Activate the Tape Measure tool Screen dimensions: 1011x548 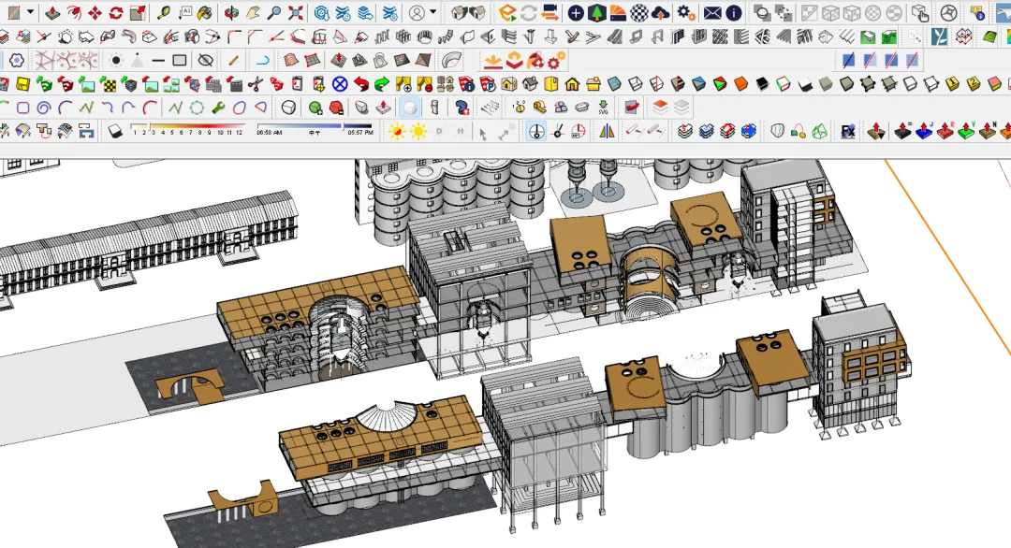(x=163, y=13)
